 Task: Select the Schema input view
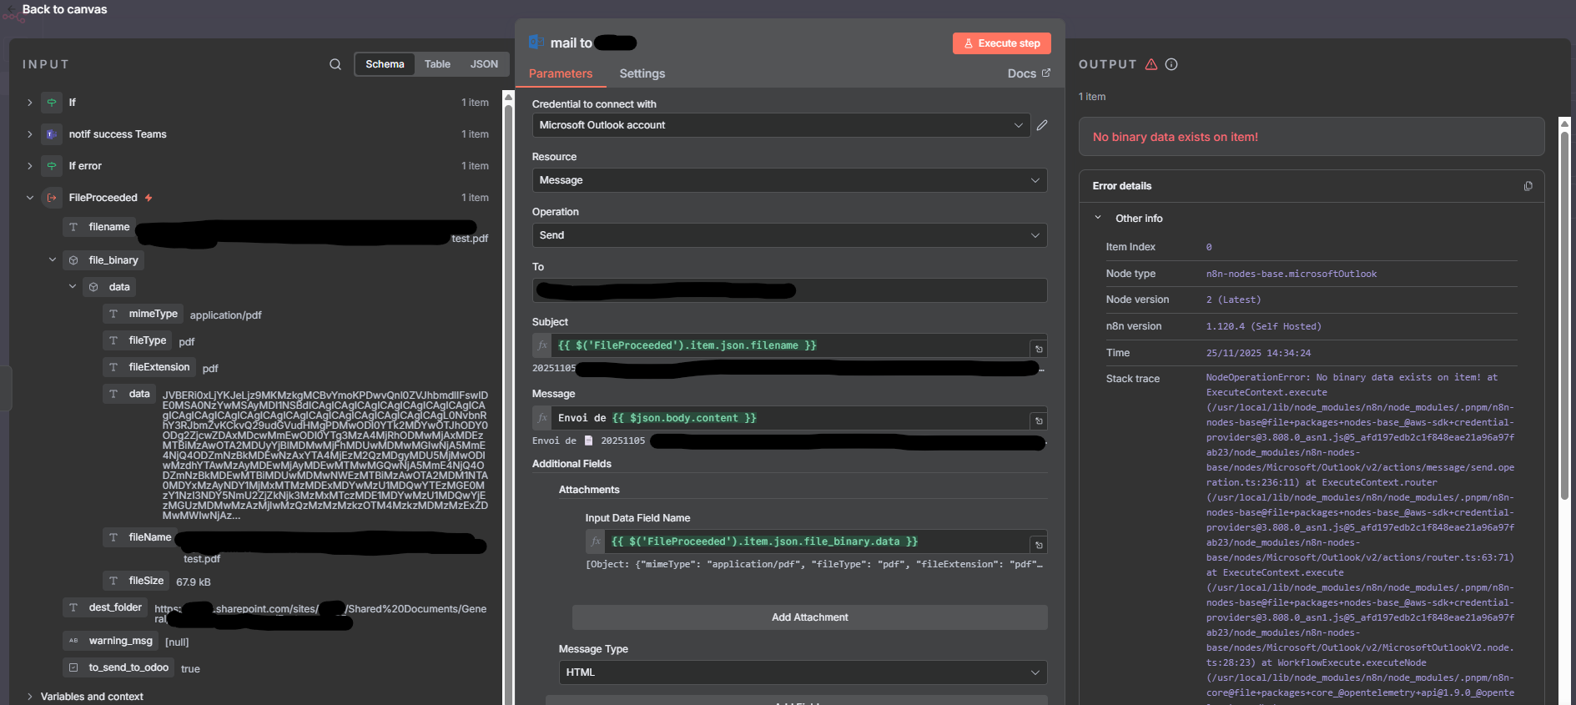[x=385, y=64]
